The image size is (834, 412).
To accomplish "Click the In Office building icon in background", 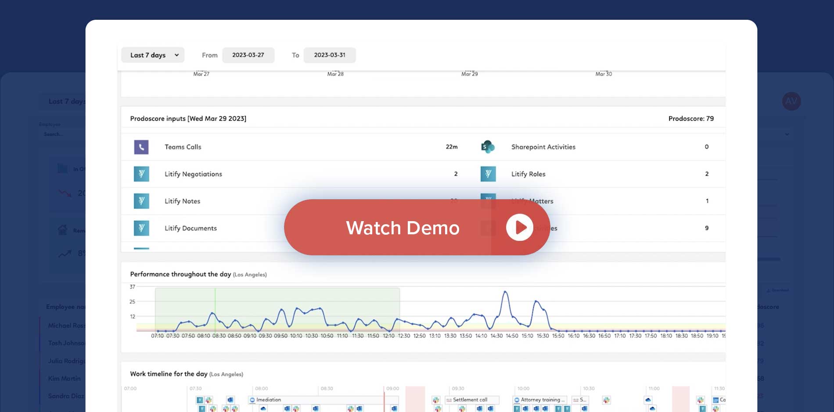I will [63, 168].
